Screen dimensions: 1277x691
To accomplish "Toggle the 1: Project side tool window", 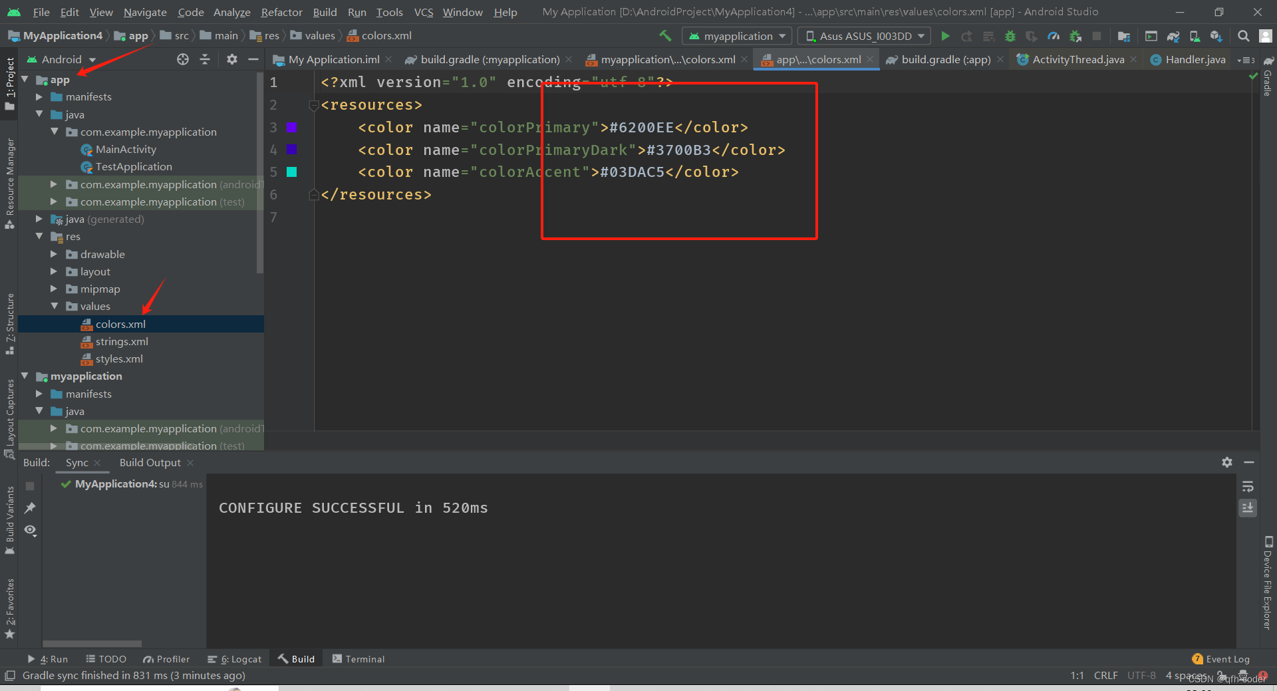I will 9,84.
